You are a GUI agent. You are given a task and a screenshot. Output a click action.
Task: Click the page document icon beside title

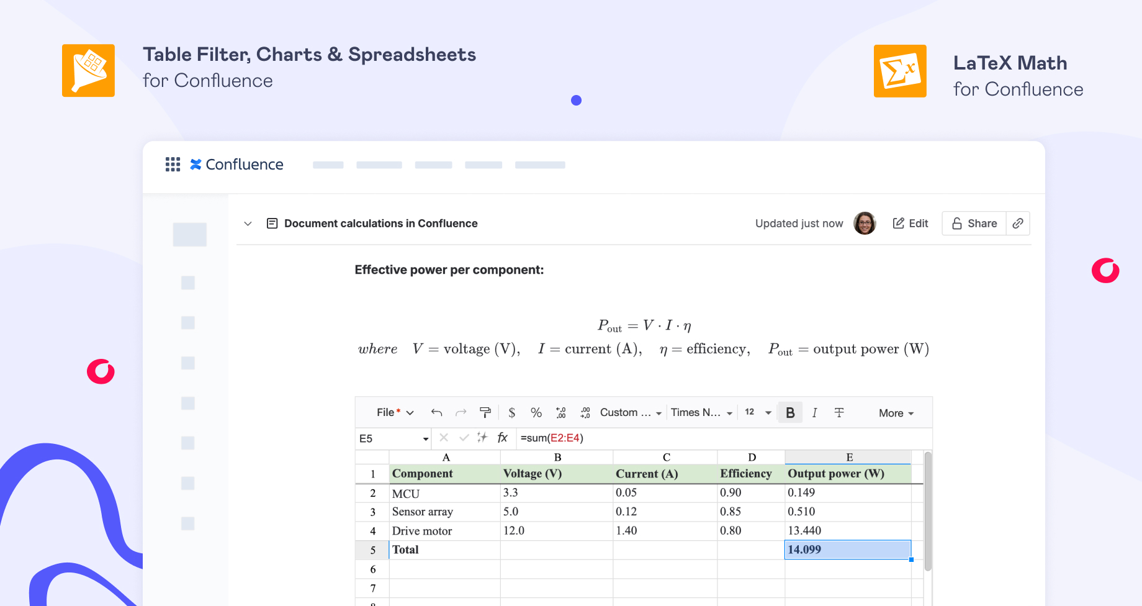click(272, 224)
